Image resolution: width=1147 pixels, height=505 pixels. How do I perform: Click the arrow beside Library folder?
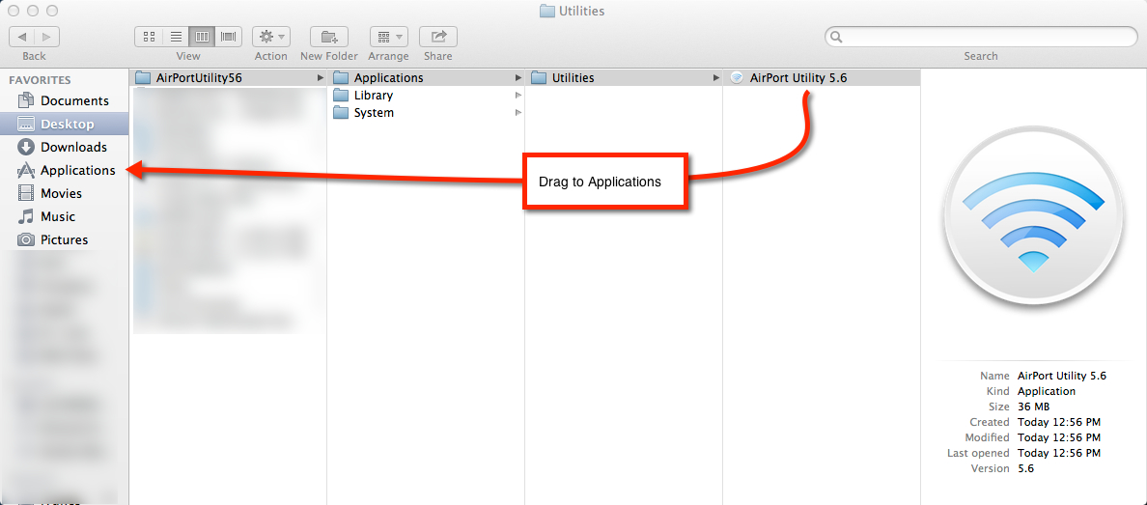coord(518,96)
